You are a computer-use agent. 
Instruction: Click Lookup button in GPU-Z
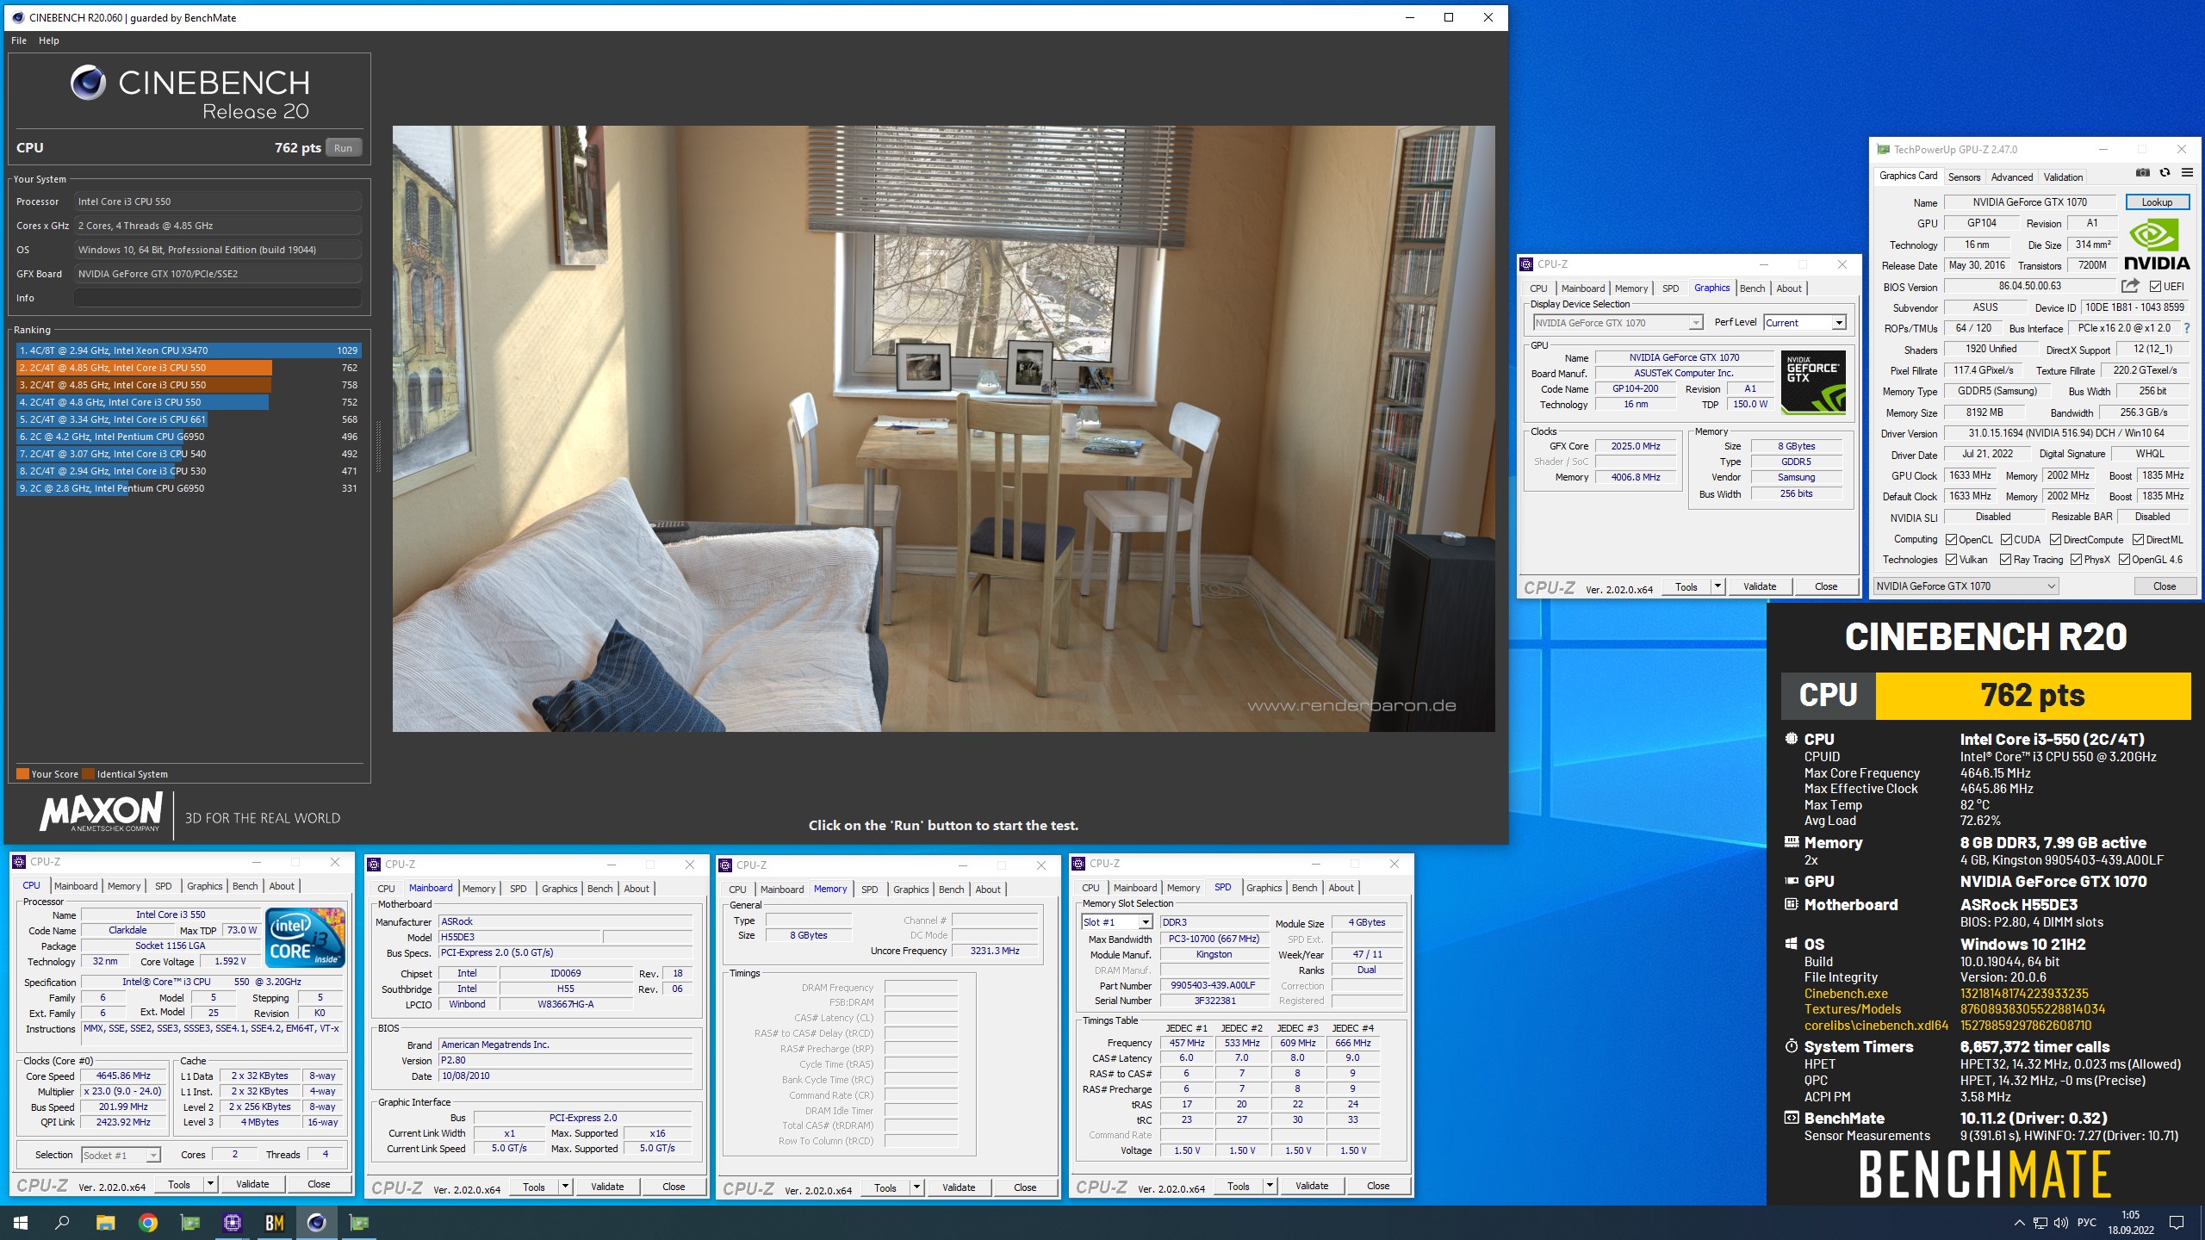coord(2157,202)
